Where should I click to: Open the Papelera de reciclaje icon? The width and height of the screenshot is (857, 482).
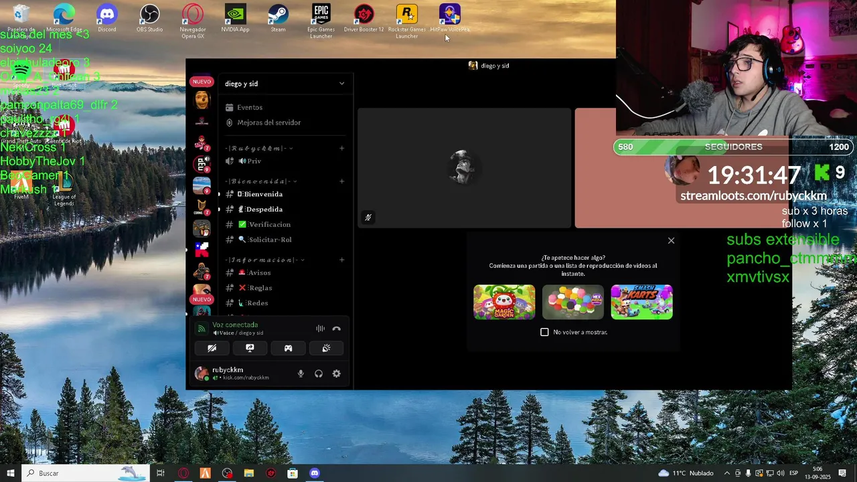pyautogui.click(x=21, y=18)
